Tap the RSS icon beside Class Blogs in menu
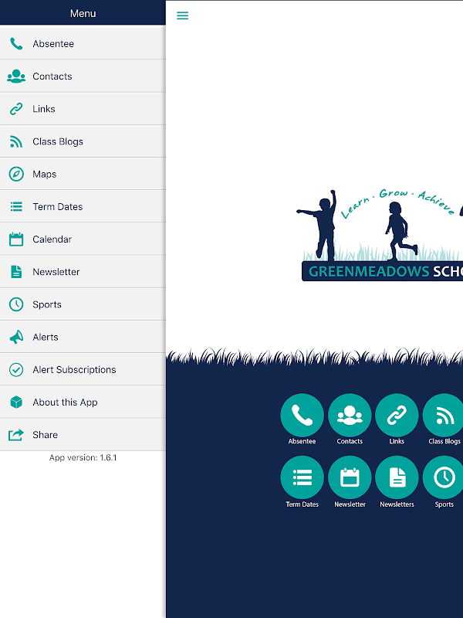Screen dimensions: 463x618 click(16, 141)
